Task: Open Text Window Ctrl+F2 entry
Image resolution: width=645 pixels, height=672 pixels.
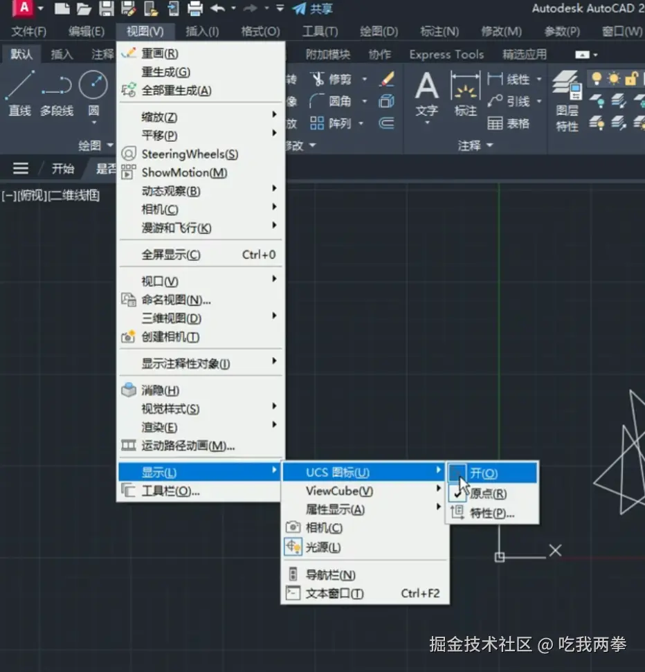Action: point(364,594)
